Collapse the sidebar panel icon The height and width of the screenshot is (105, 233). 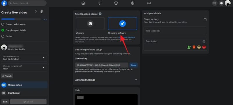(x=42, y=12)
